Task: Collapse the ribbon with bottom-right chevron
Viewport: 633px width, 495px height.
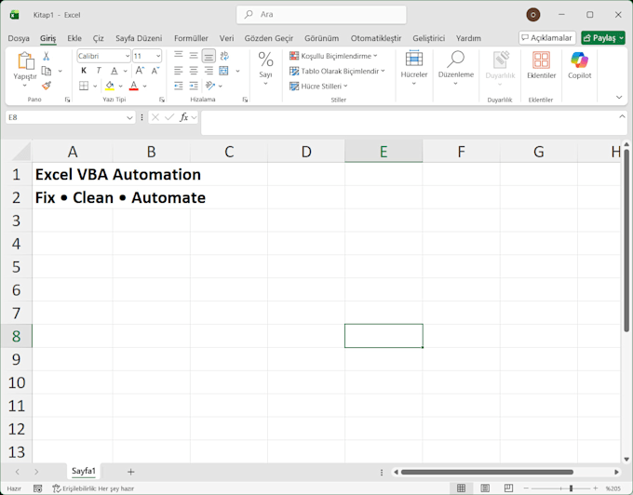Action: [x=619, y=97]
